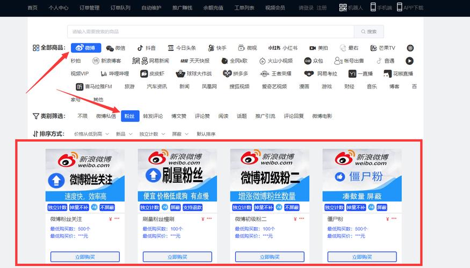470x268 pixels.
Task: Open the 球球大作战 category
Action: [x=193, y=73]
